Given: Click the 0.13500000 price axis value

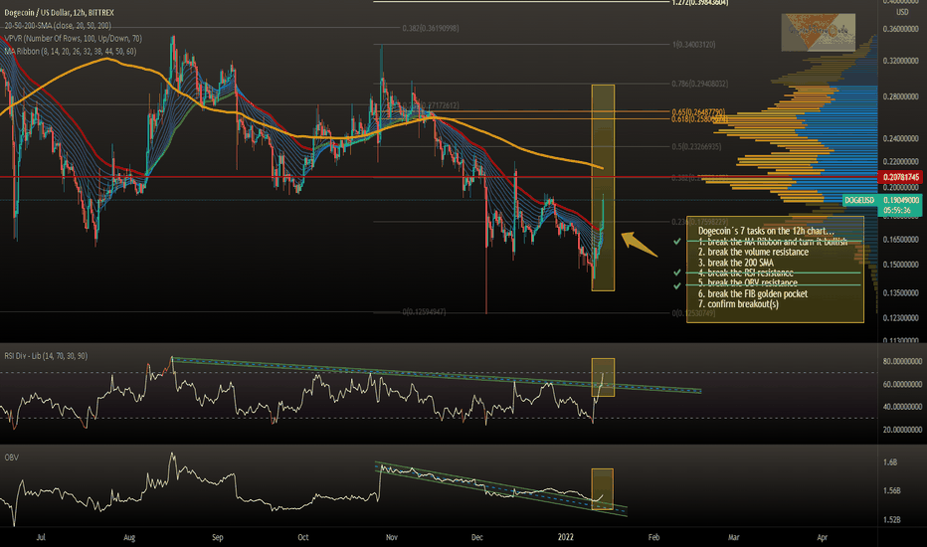Looking at the screenshot, I should [901, 292].
